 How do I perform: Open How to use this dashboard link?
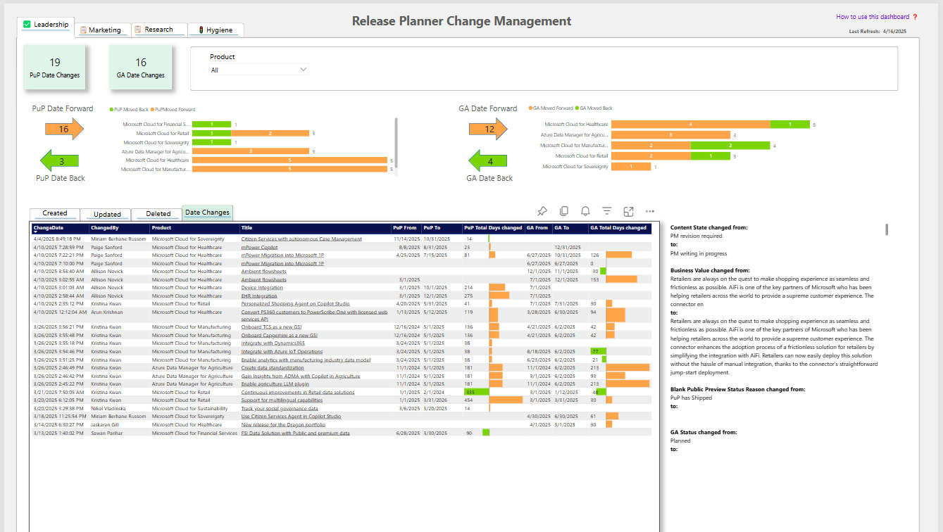(873, 17)
